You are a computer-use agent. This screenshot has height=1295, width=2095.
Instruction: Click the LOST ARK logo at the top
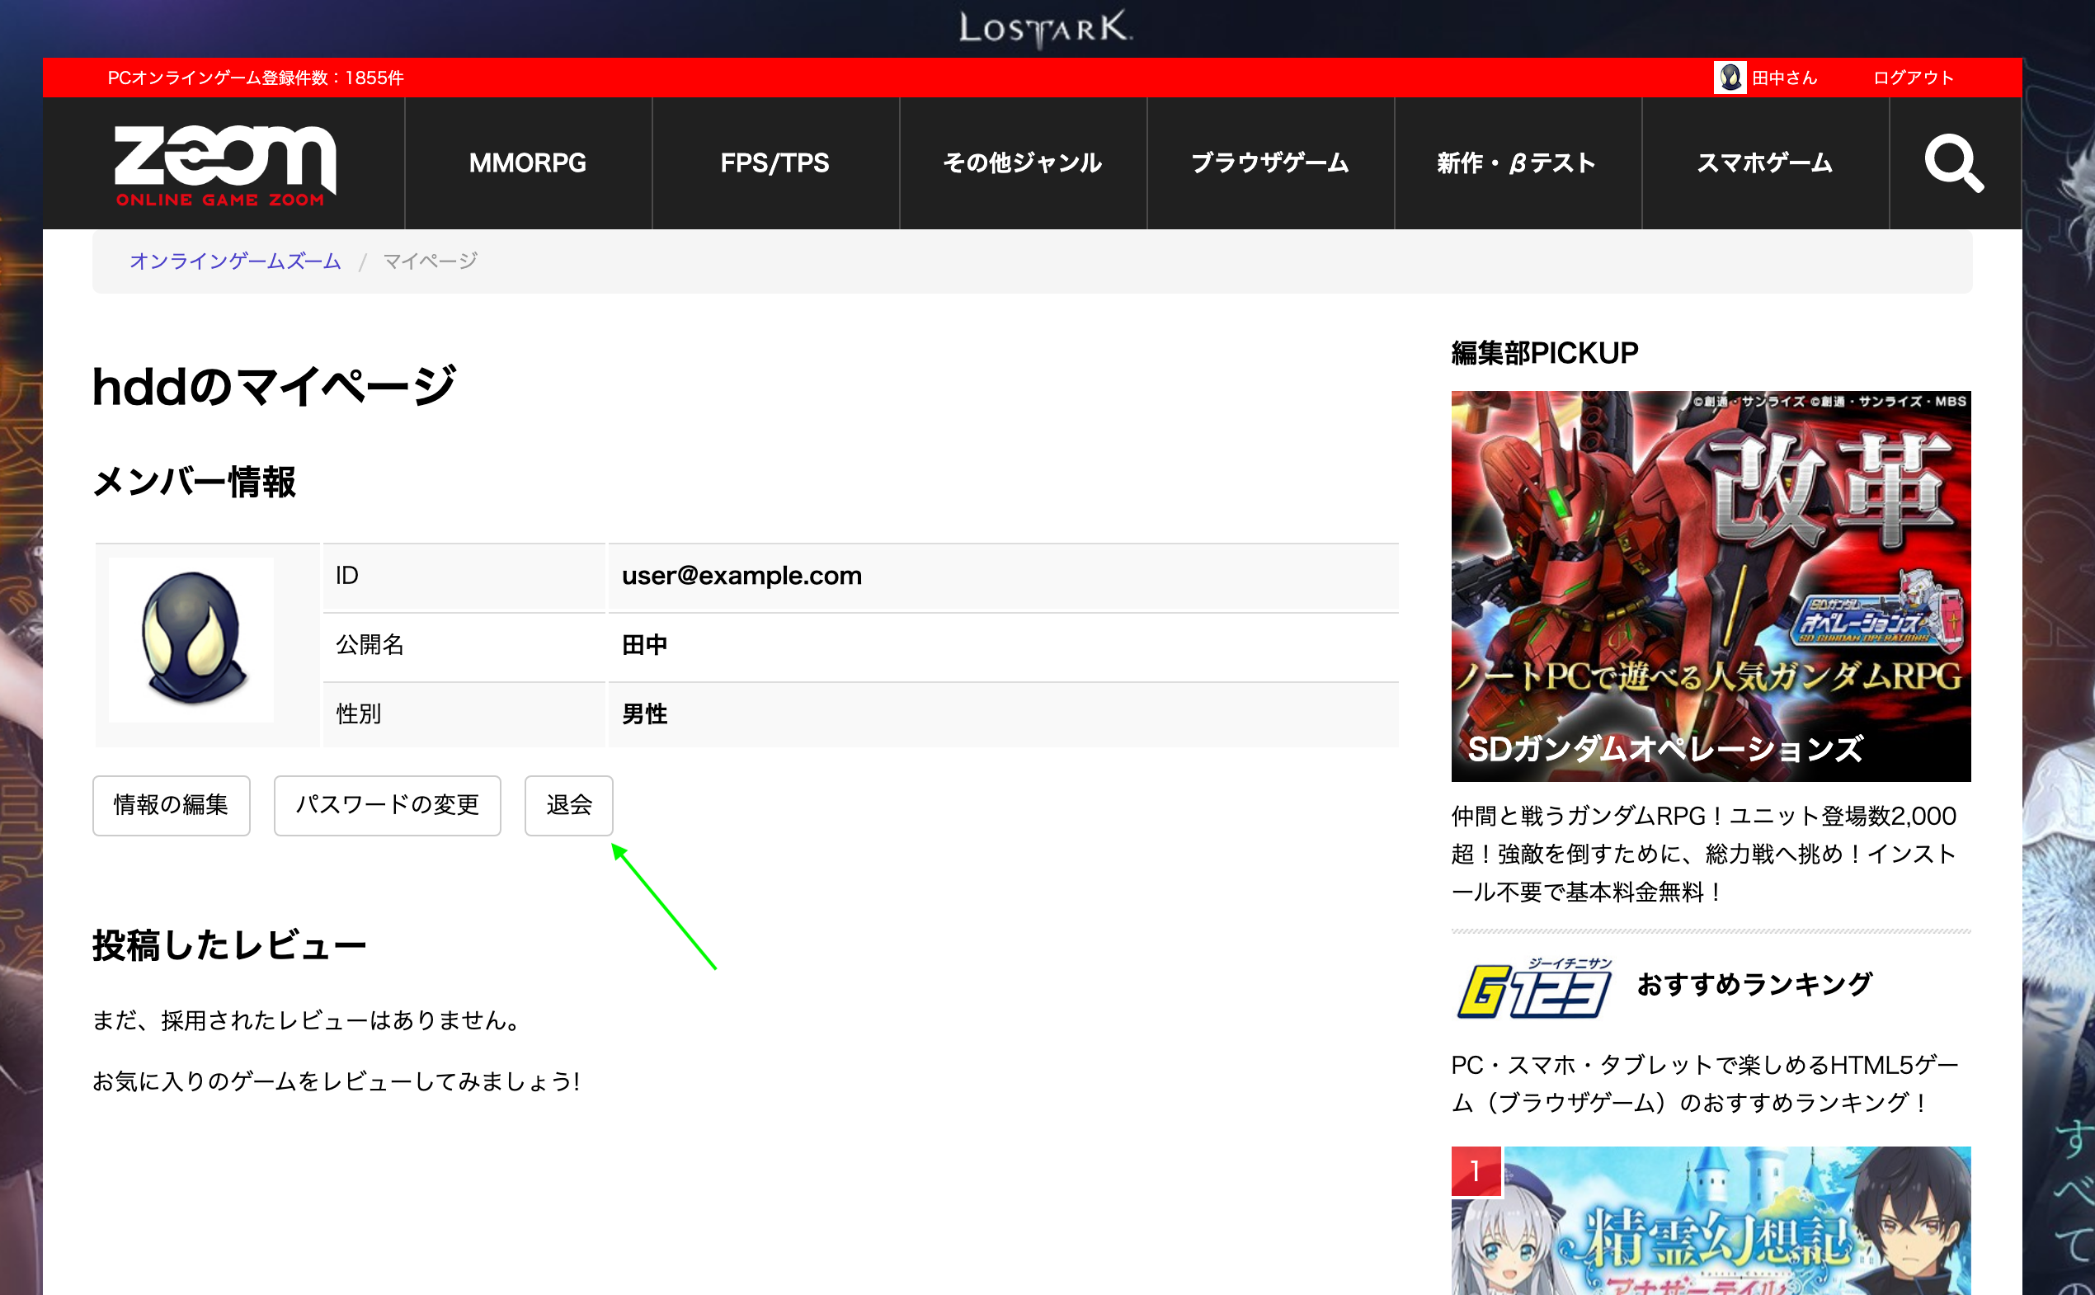(1046, 29)
